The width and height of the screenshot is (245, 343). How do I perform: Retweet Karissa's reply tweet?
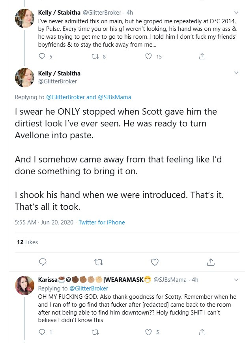(x=95, y=332)
